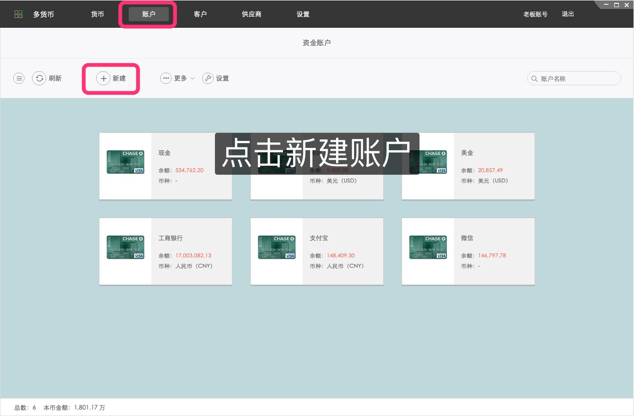Click 总数: 6 in status bar
Viewport: 634px width, 416px height.
click(x=25, y=408)
